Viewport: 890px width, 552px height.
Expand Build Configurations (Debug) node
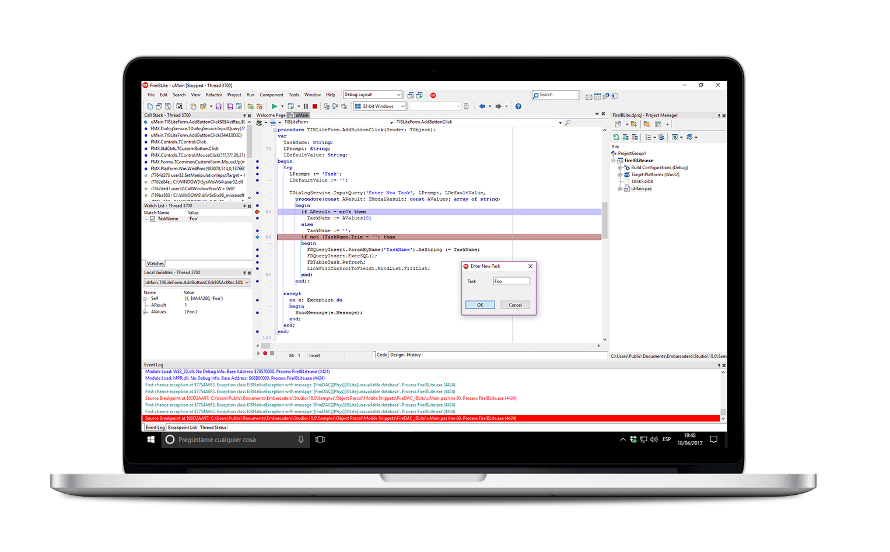pos(621,167)
